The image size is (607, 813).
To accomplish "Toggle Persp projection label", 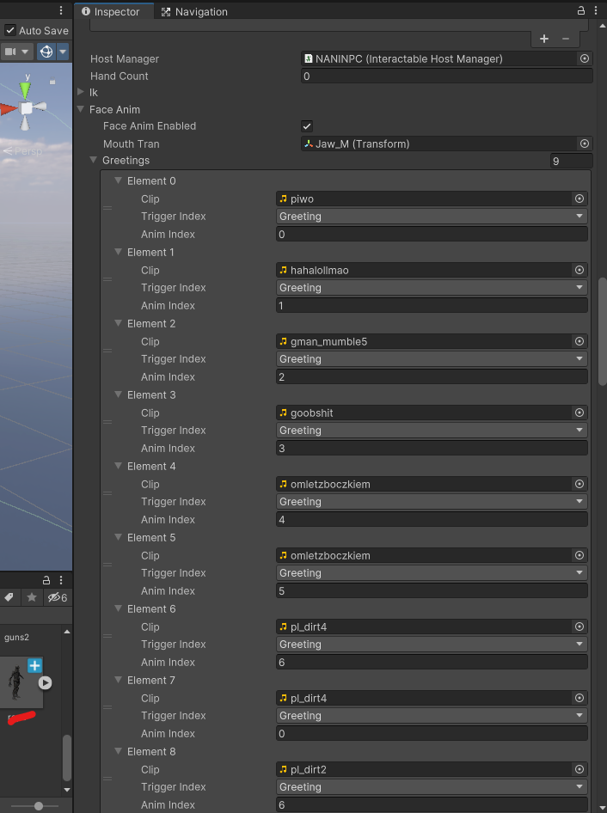I will pos(23,151).
